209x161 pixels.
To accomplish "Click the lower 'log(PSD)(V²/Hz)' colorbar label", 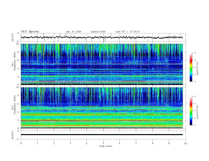I will [198, 112].
